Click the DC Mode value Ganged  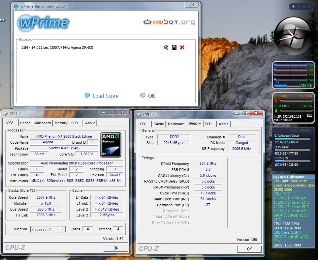[x=241, y=143]
